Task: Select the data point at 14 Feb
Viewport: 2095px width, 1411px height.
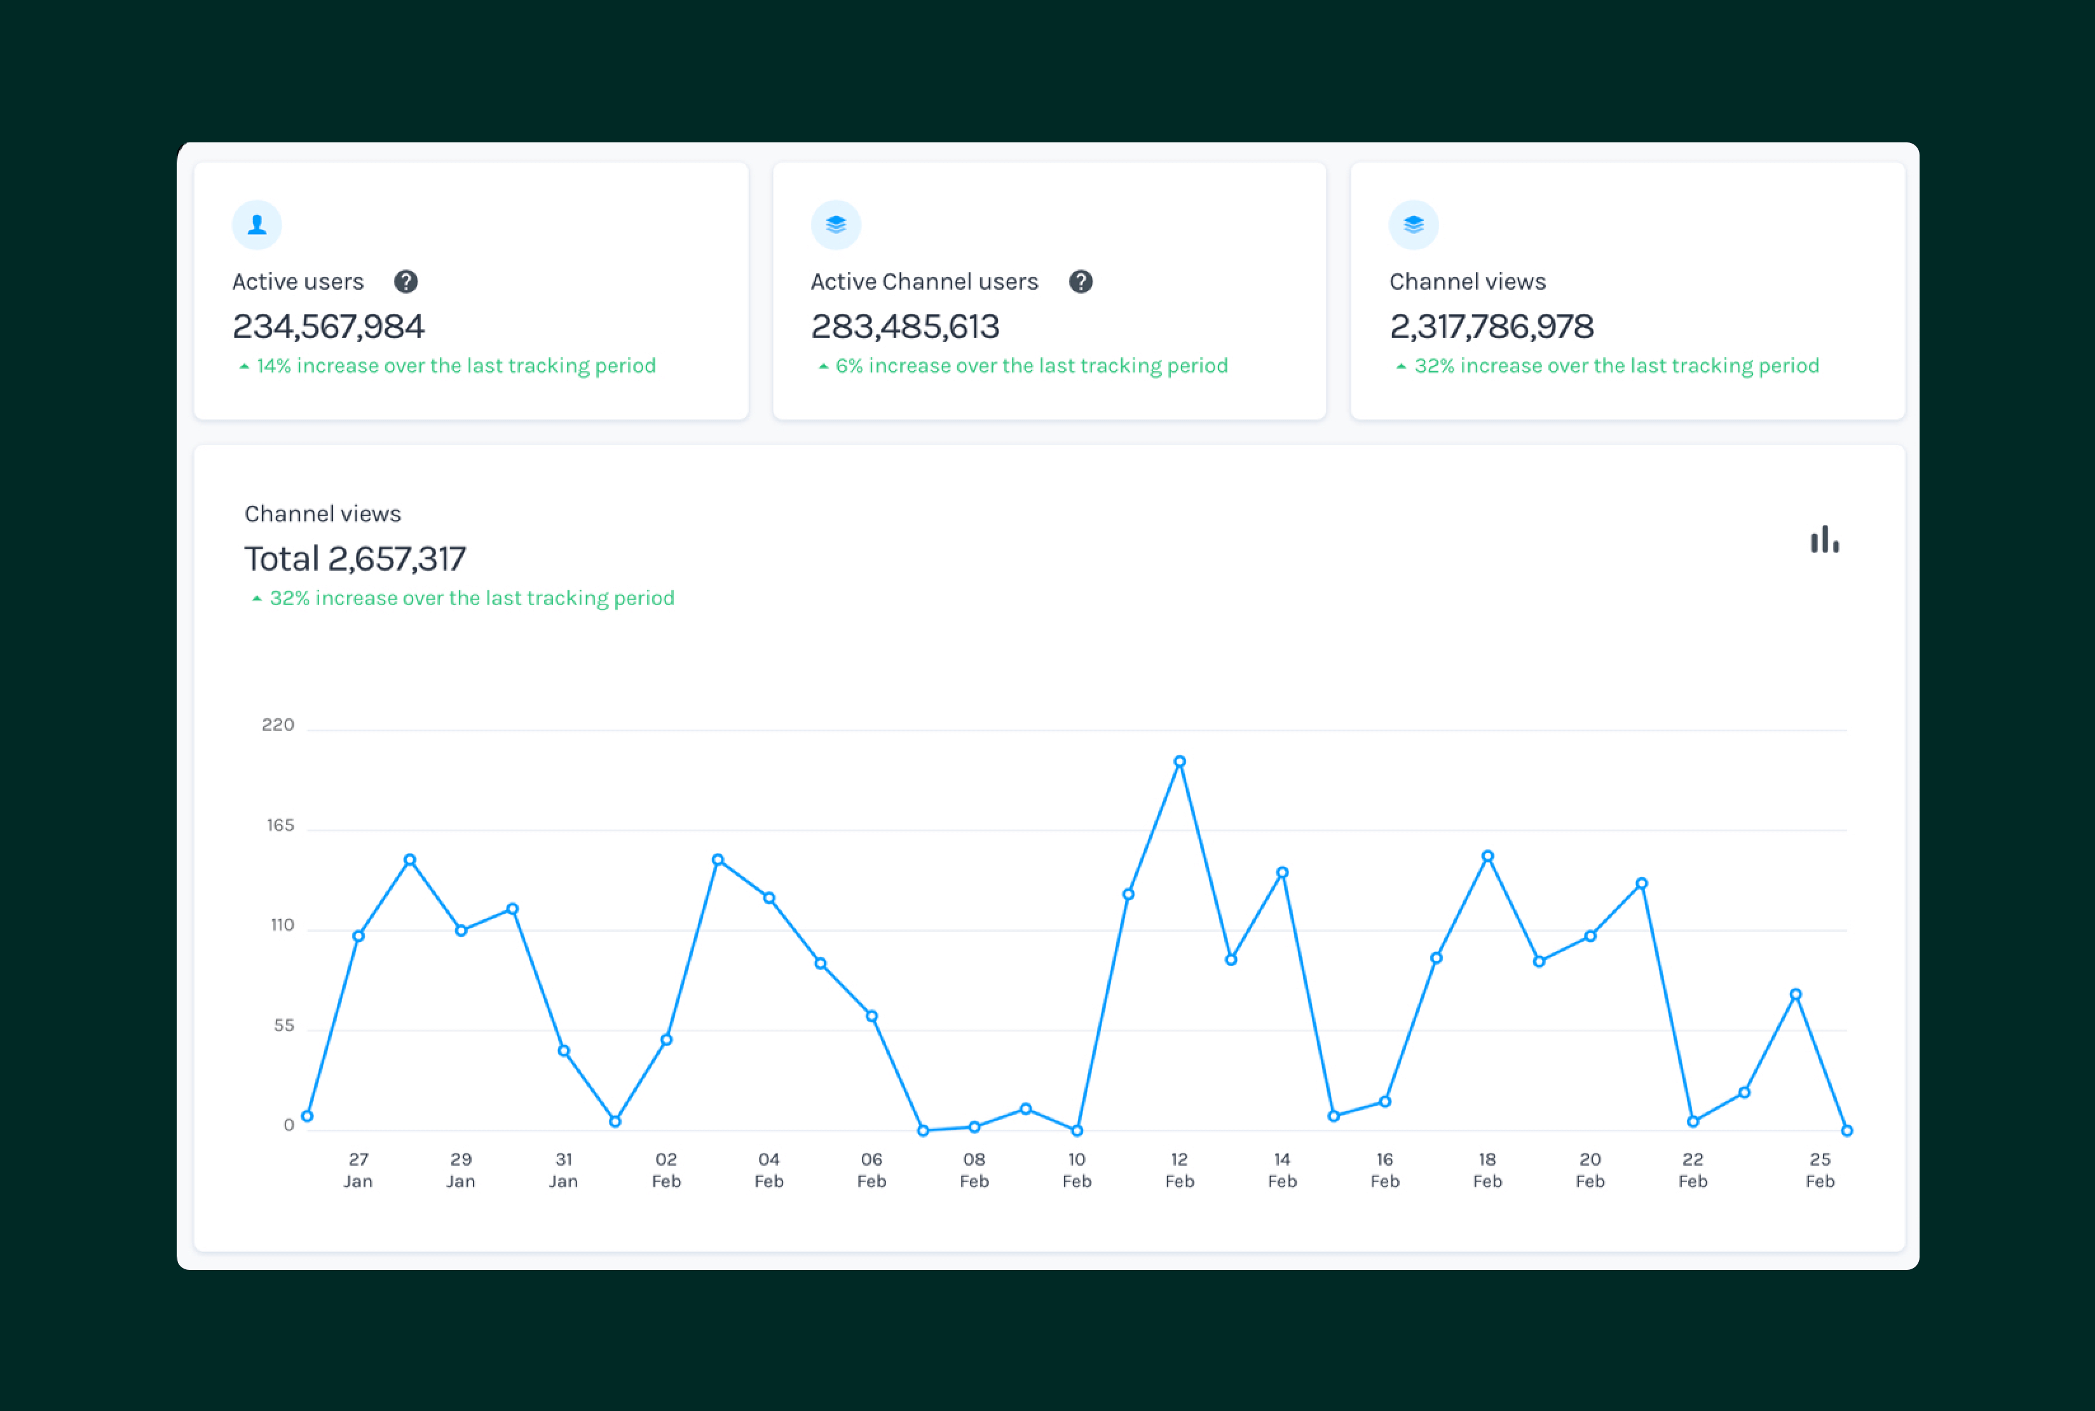Action: (x=1281, y=872)
